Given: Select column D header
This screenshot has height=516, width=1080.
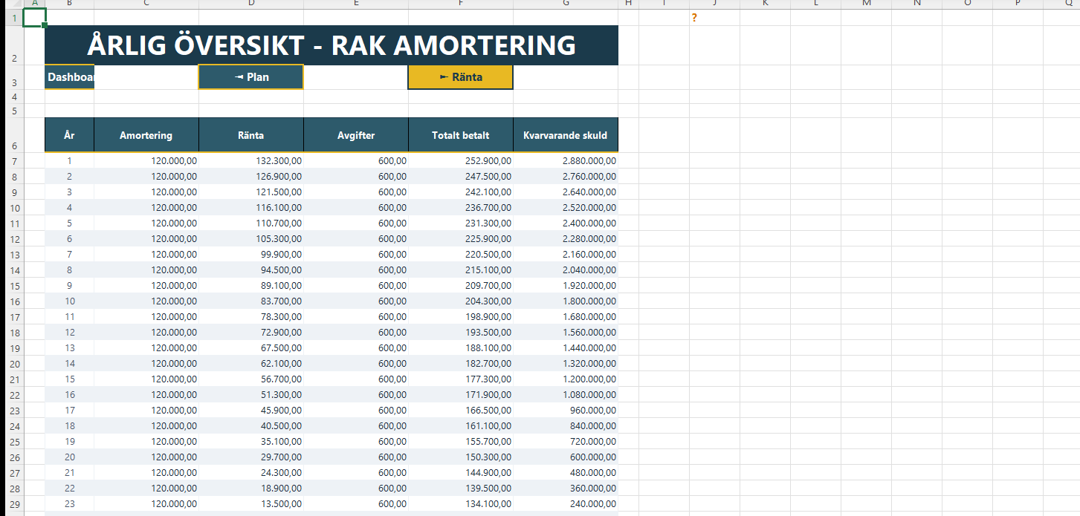Looking at the screenshot, I should pos(251,4).
